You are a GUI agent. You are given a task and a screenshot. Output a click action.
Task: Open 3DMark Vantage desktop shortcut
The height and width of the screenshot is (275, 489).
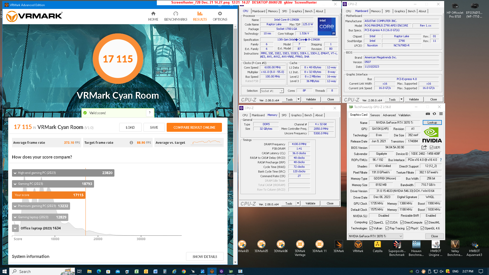pyautogui.click(x=300, y=248)
